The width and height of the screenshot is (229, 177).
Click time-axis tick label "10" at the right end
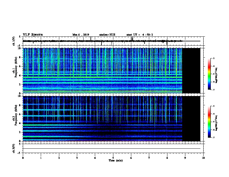(x=203, y=158)
